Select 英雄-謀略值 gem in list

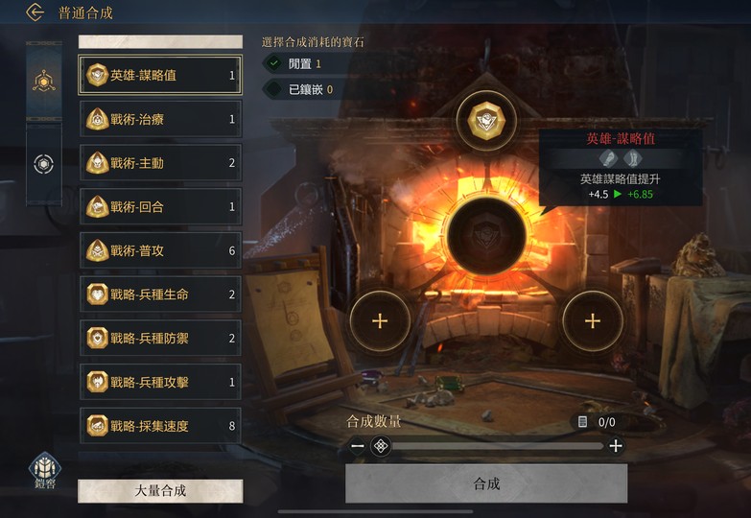(x=160, y=75)
